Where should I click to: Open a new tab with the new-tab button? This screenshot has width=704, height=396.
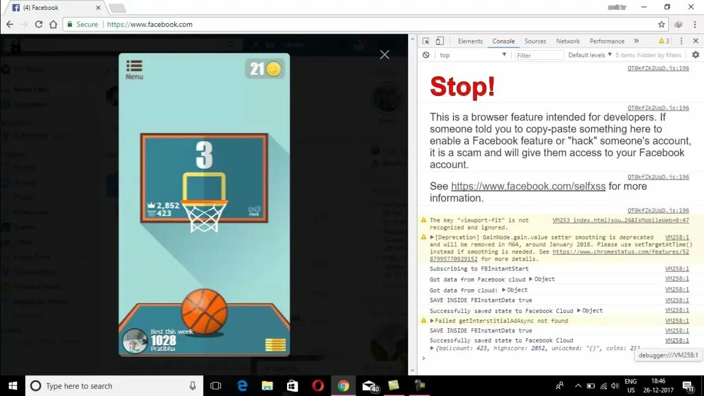tap(117, 8)
